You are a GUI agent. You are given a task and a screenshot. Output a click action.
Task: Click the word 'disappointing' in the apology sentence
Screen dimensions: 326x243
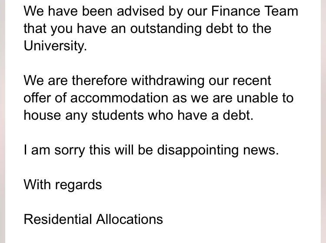198,150
